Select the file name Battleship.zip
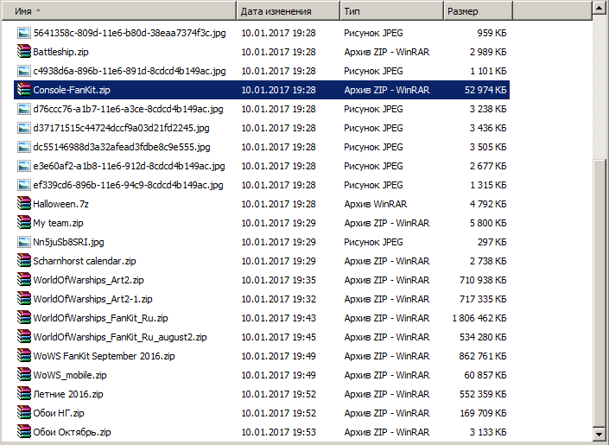This screenshot has width=609, height=445. point(60,52)
